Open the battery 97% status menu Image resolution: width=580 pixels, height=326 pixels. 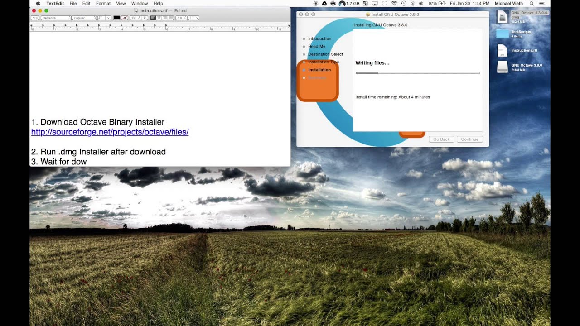tap(437, 3)
